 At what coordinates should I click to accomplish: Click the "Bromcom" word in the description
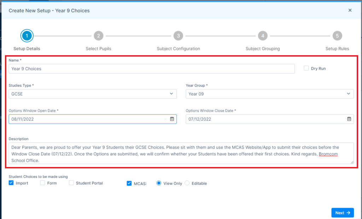[x=328, y=154]
